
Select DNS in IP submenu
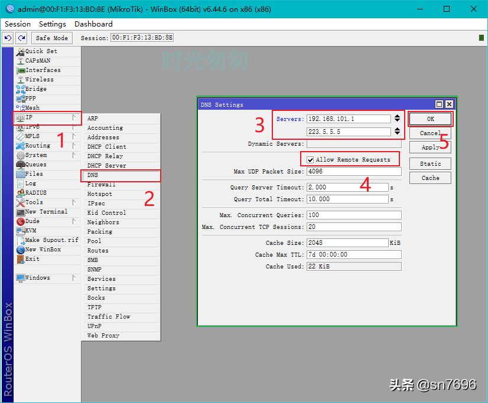tap(121, 175)
